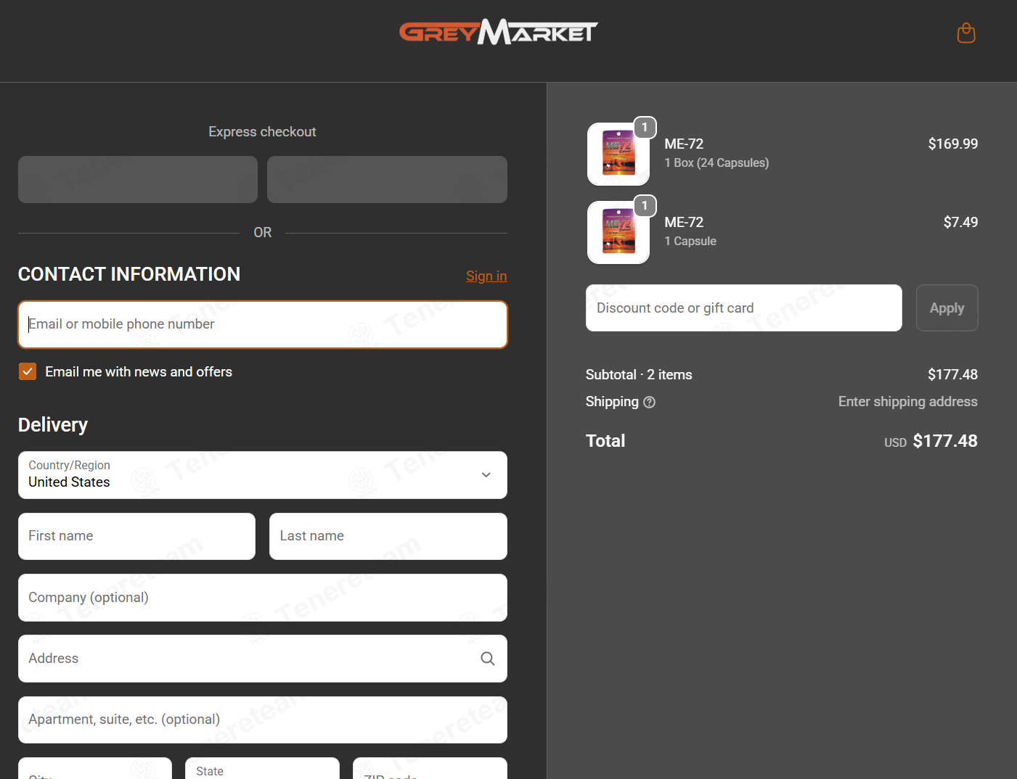This screenshot has width=1017, height=779.
Task: Click the Discount code or gift card field
Action: 744,308
